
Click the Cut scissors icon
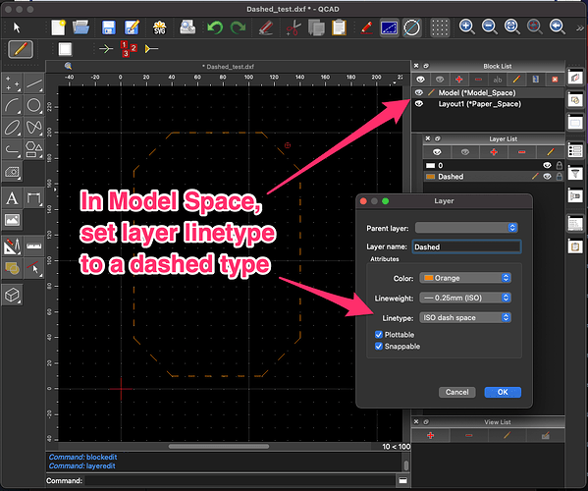coord(294,27)
